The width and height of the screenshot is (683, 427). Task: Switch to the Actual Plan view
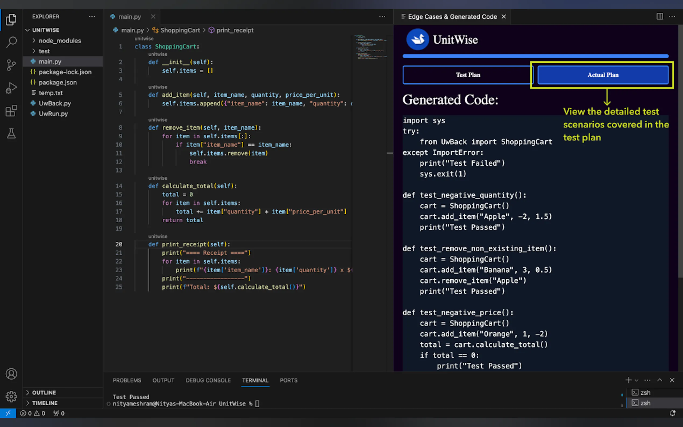coord(603,75)
